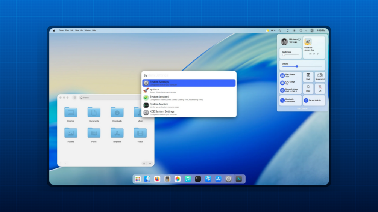Click the power icon next to Hi Lsteam
The width and height of the screenshot is (378, 212).
pos(299,39)
